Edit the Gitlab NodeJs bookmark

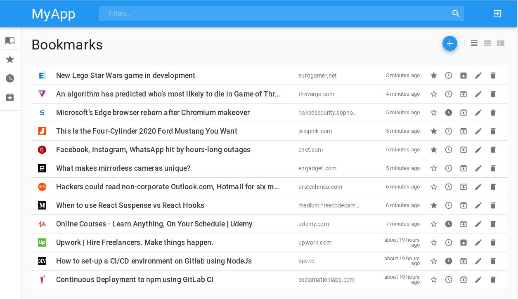coord(478,261)
